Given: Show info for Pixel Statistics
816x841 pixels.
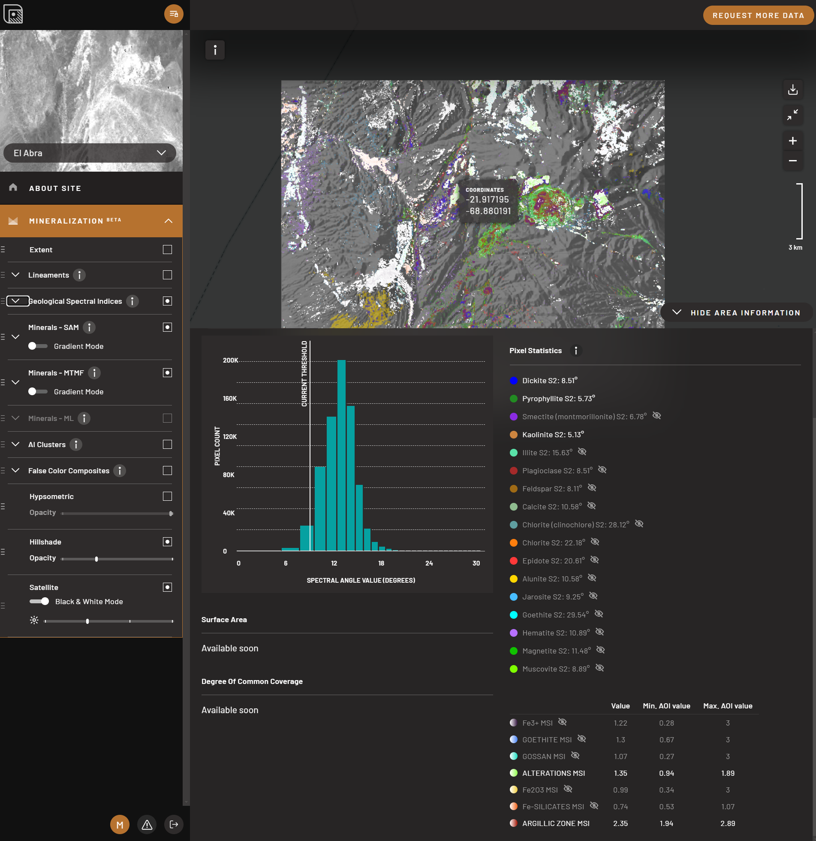Looking at the screenshot, I should 575,351.
